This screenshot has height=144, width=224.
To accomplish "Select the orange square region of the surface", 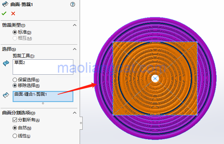I will [x=155, y=78].
